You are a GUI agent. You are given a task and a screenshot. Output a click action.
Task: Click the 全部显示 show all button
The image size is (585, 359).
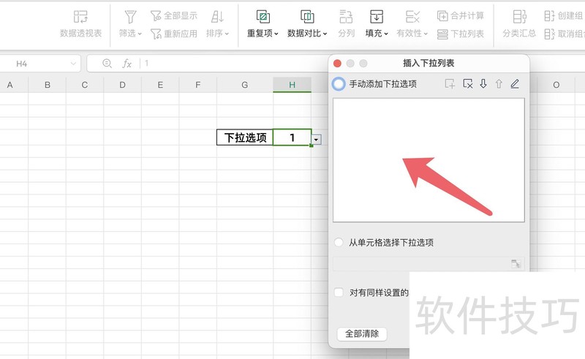coord(174,15)
